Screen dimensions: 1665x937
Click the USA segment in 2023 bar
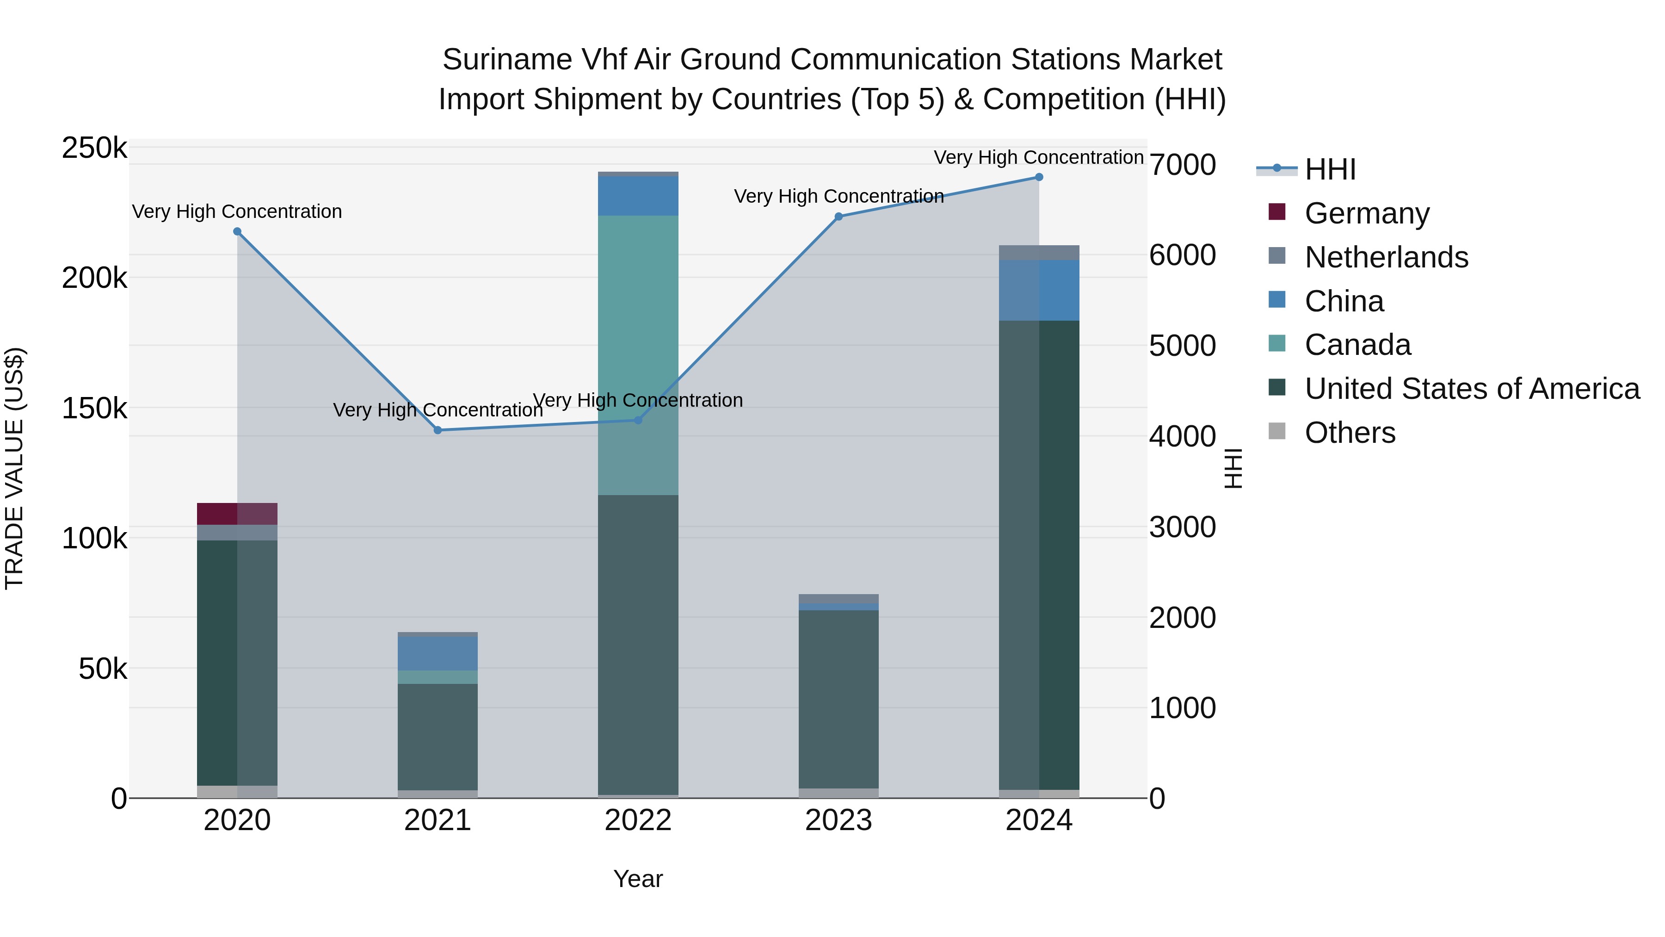click(x=839, y=700)
